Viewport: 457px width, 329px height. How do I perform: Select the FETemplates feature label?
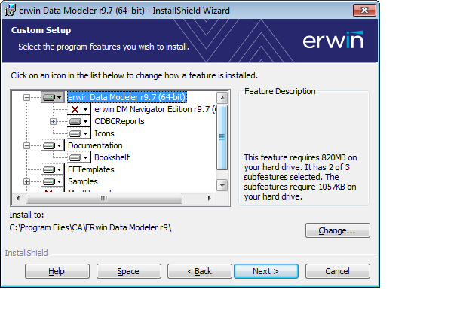[x=91, y=169]
